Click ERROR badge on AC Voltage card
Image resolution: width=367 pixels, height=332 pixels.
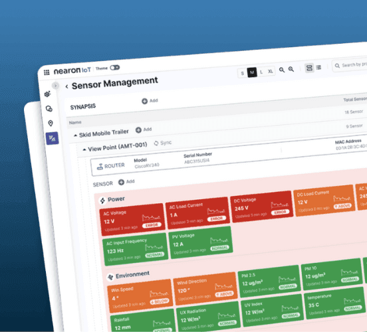tap(152, 225)
